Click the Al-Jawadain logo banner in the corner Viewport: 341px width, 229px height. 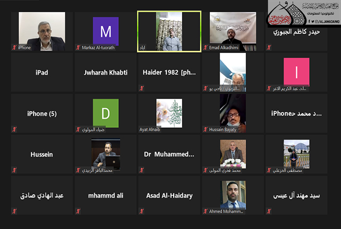click(x=304, y=13)
